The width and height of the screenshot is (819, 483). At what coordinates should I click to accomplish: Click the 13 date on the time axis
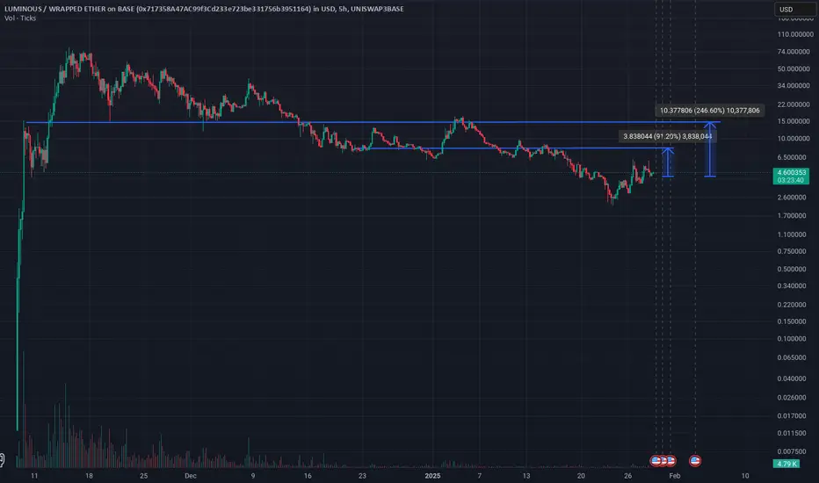click(x=526, y=476)
